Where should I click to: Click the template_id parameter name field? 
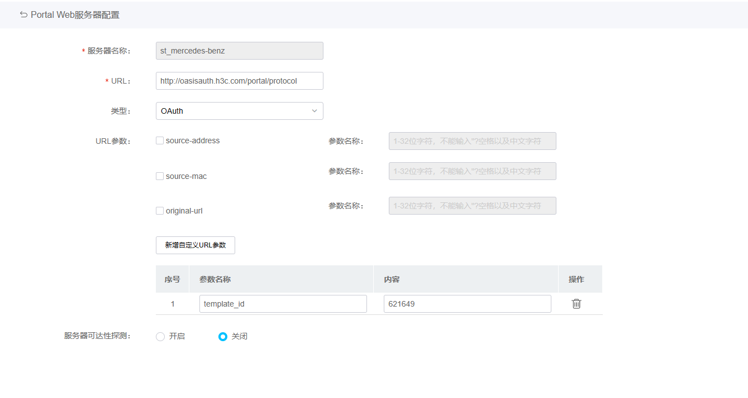283,304
